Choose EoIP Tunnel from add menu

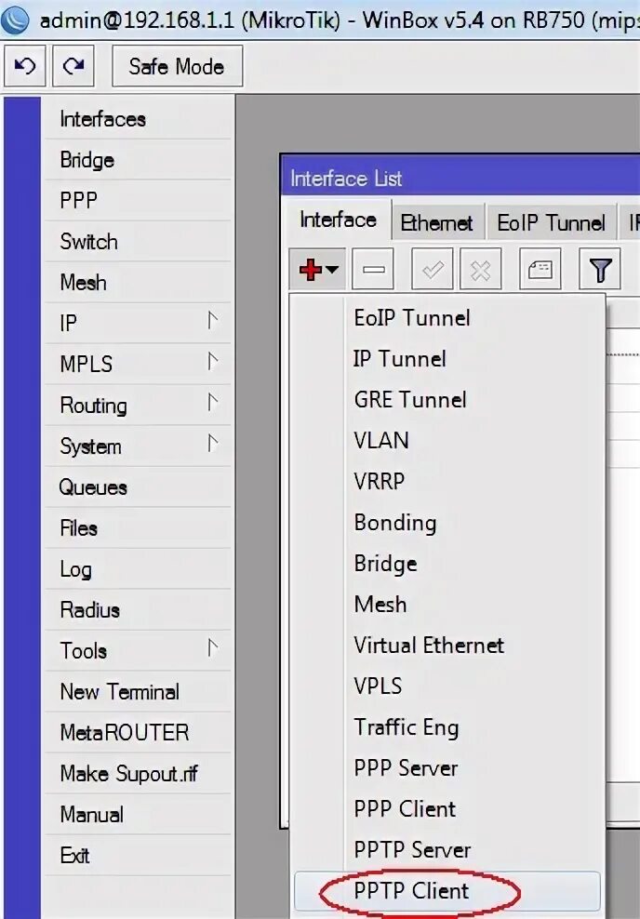coord(447,318)
